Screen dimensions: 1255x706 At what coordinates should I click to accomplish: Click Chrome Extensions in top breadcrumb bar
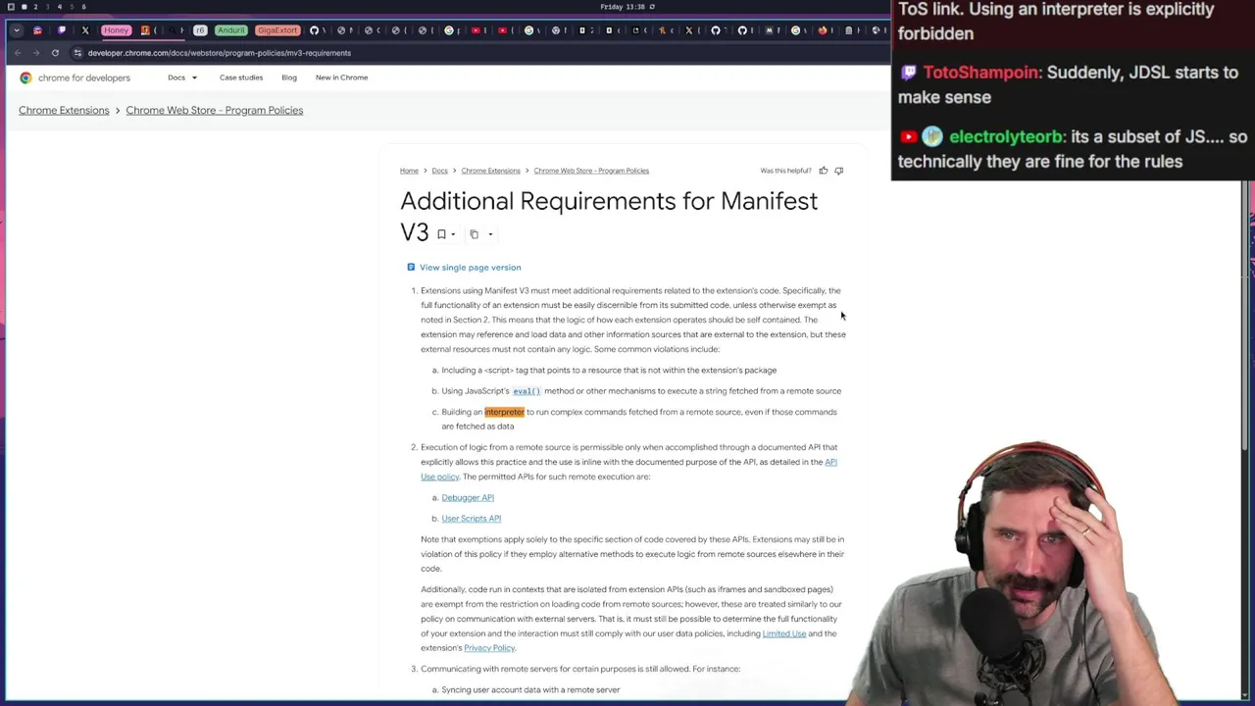coord(64,110)
